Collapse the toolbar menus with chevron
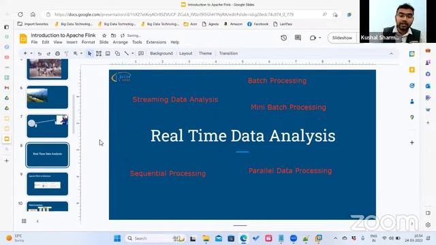 (x=391, y=53)
